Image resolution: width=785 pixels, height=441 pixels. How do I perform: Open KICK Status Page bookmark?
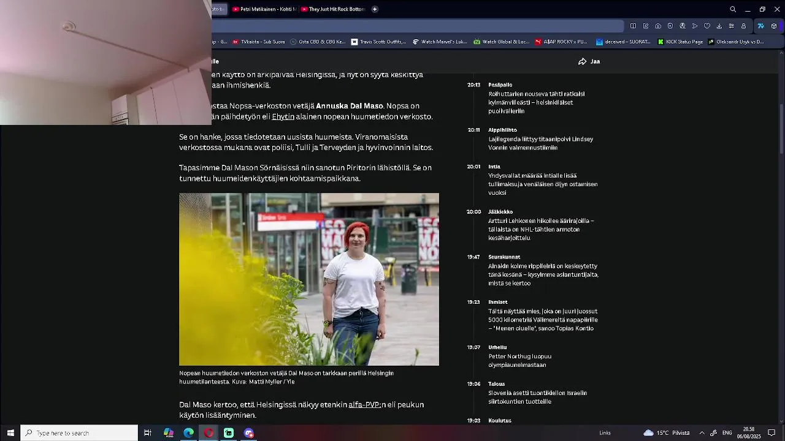click(680, 42)
